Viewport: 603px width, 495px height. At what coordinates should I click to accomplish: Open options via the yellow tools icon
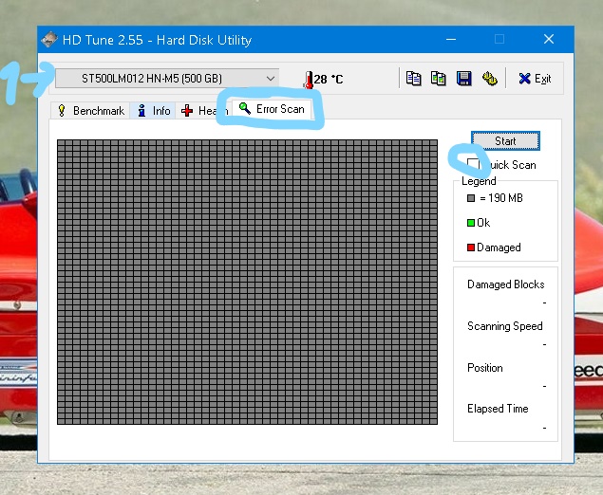pyautogui.click(x=490, y=79)
